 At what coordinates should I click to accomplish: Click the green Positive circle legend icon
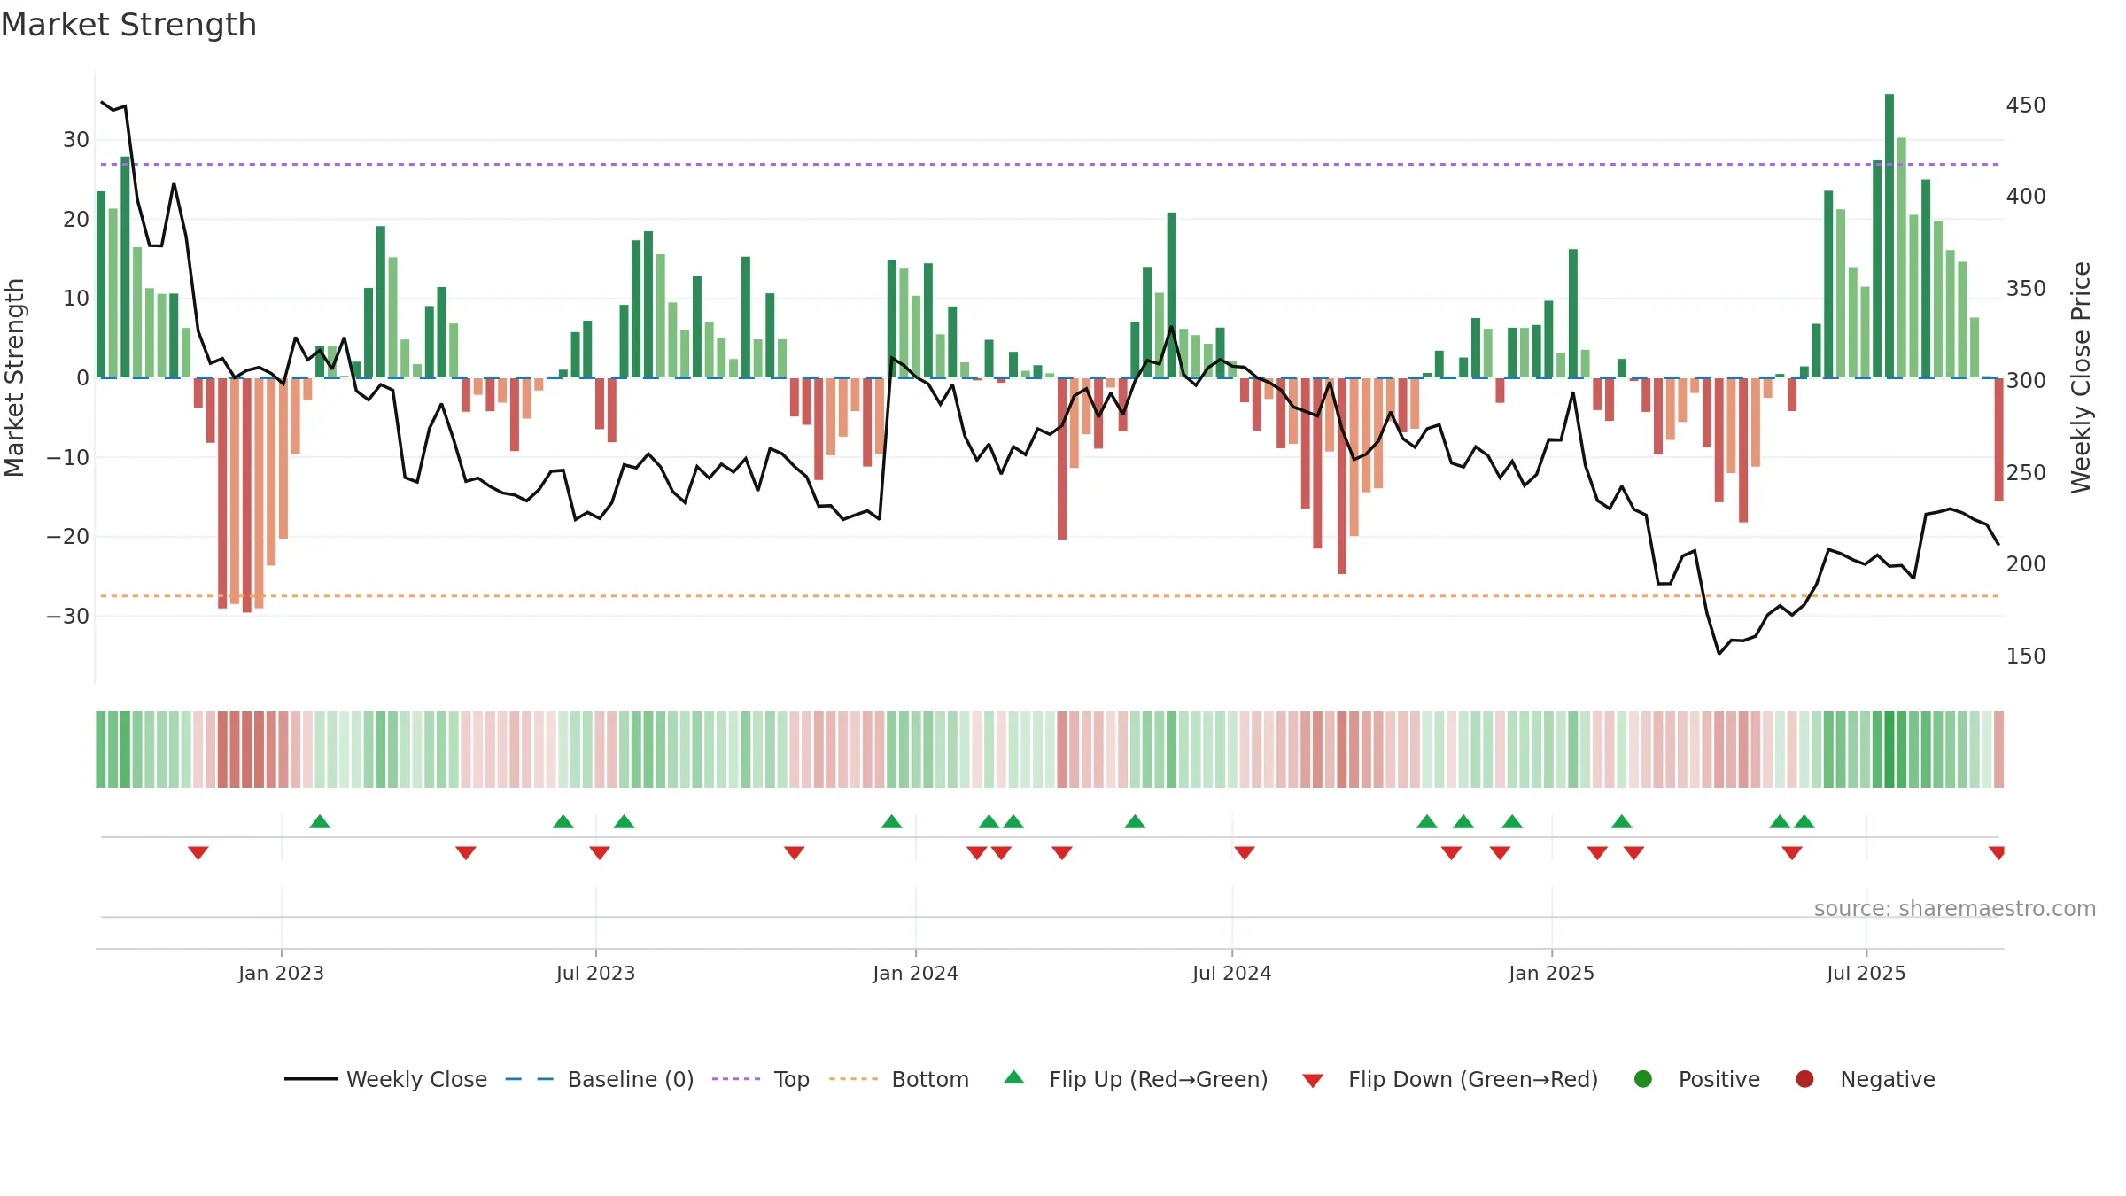coord(1643,1079)
